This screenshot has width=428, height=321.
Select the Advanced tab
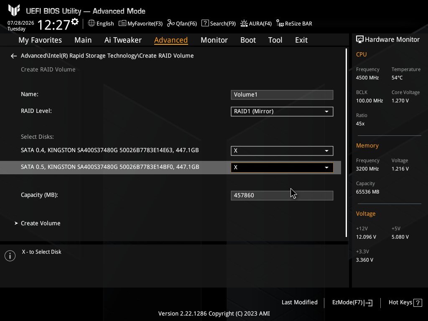point(171,40)
